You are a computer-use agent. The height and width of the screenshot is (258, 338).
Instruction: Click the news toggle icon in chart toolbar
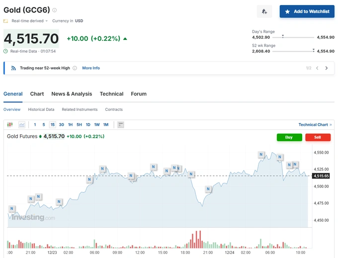pos(121,125)
